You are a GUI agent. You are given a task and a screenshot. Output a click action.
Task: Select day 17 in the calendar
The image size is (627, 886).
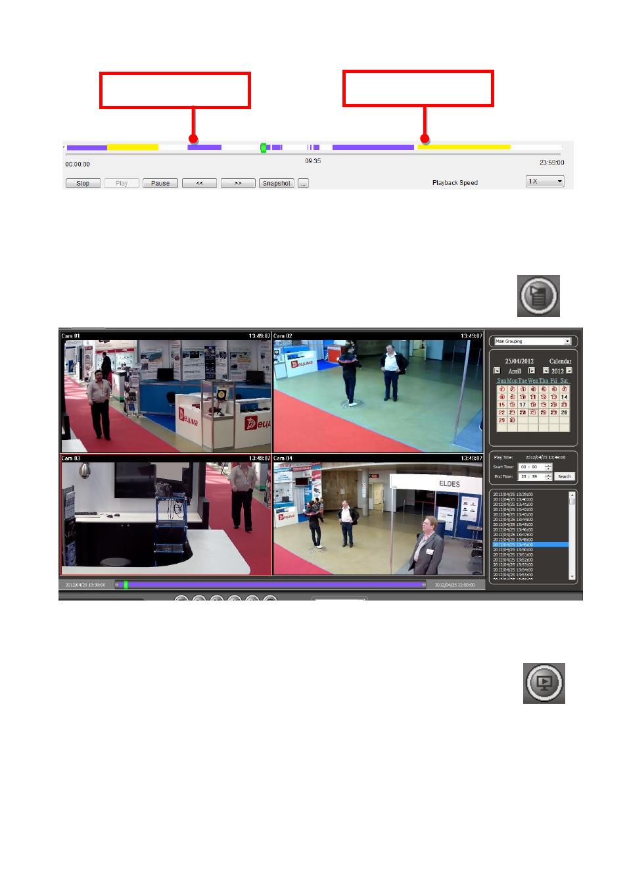click(522, 405)
